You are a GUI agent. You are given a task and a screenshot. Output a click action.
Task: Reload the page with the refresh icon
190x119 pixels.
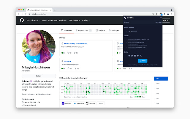click(x=26, y=14)
